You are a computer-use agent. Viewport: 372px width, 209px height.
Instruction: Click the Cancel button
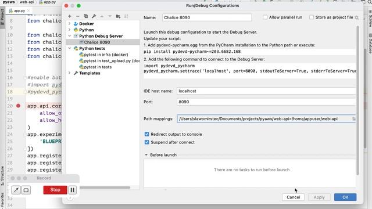pos(293,197)
